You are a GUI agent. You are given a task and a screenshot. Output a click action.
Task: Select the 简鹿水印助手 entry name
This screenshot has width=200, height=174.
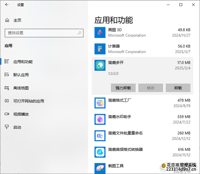[x=120, y=117]
